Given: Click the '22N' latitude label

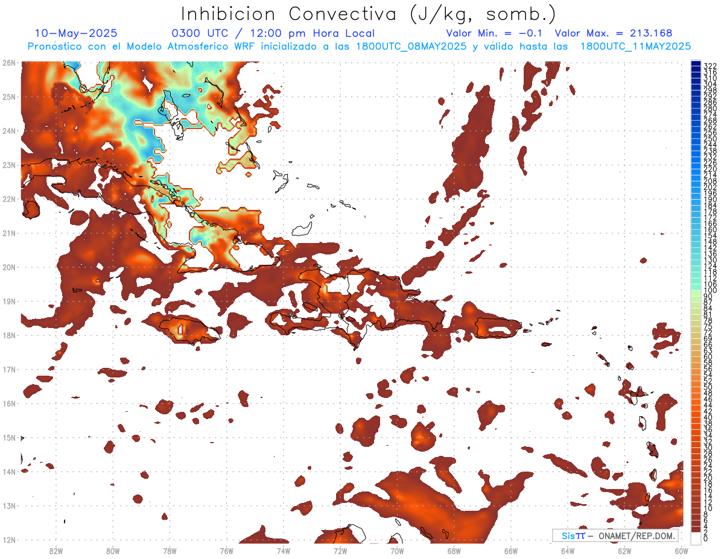Looking at the screenshot, I should pos(9,199).
